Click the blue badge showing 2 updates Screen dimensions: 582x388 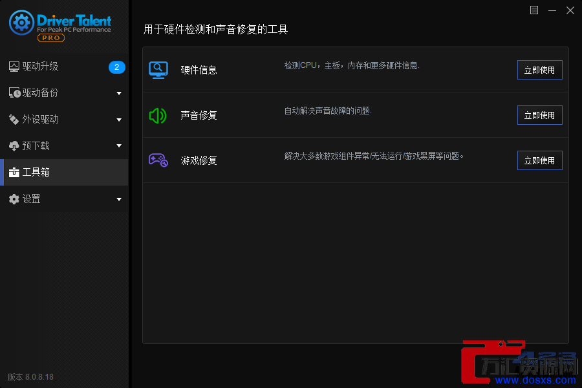[116, 67]
